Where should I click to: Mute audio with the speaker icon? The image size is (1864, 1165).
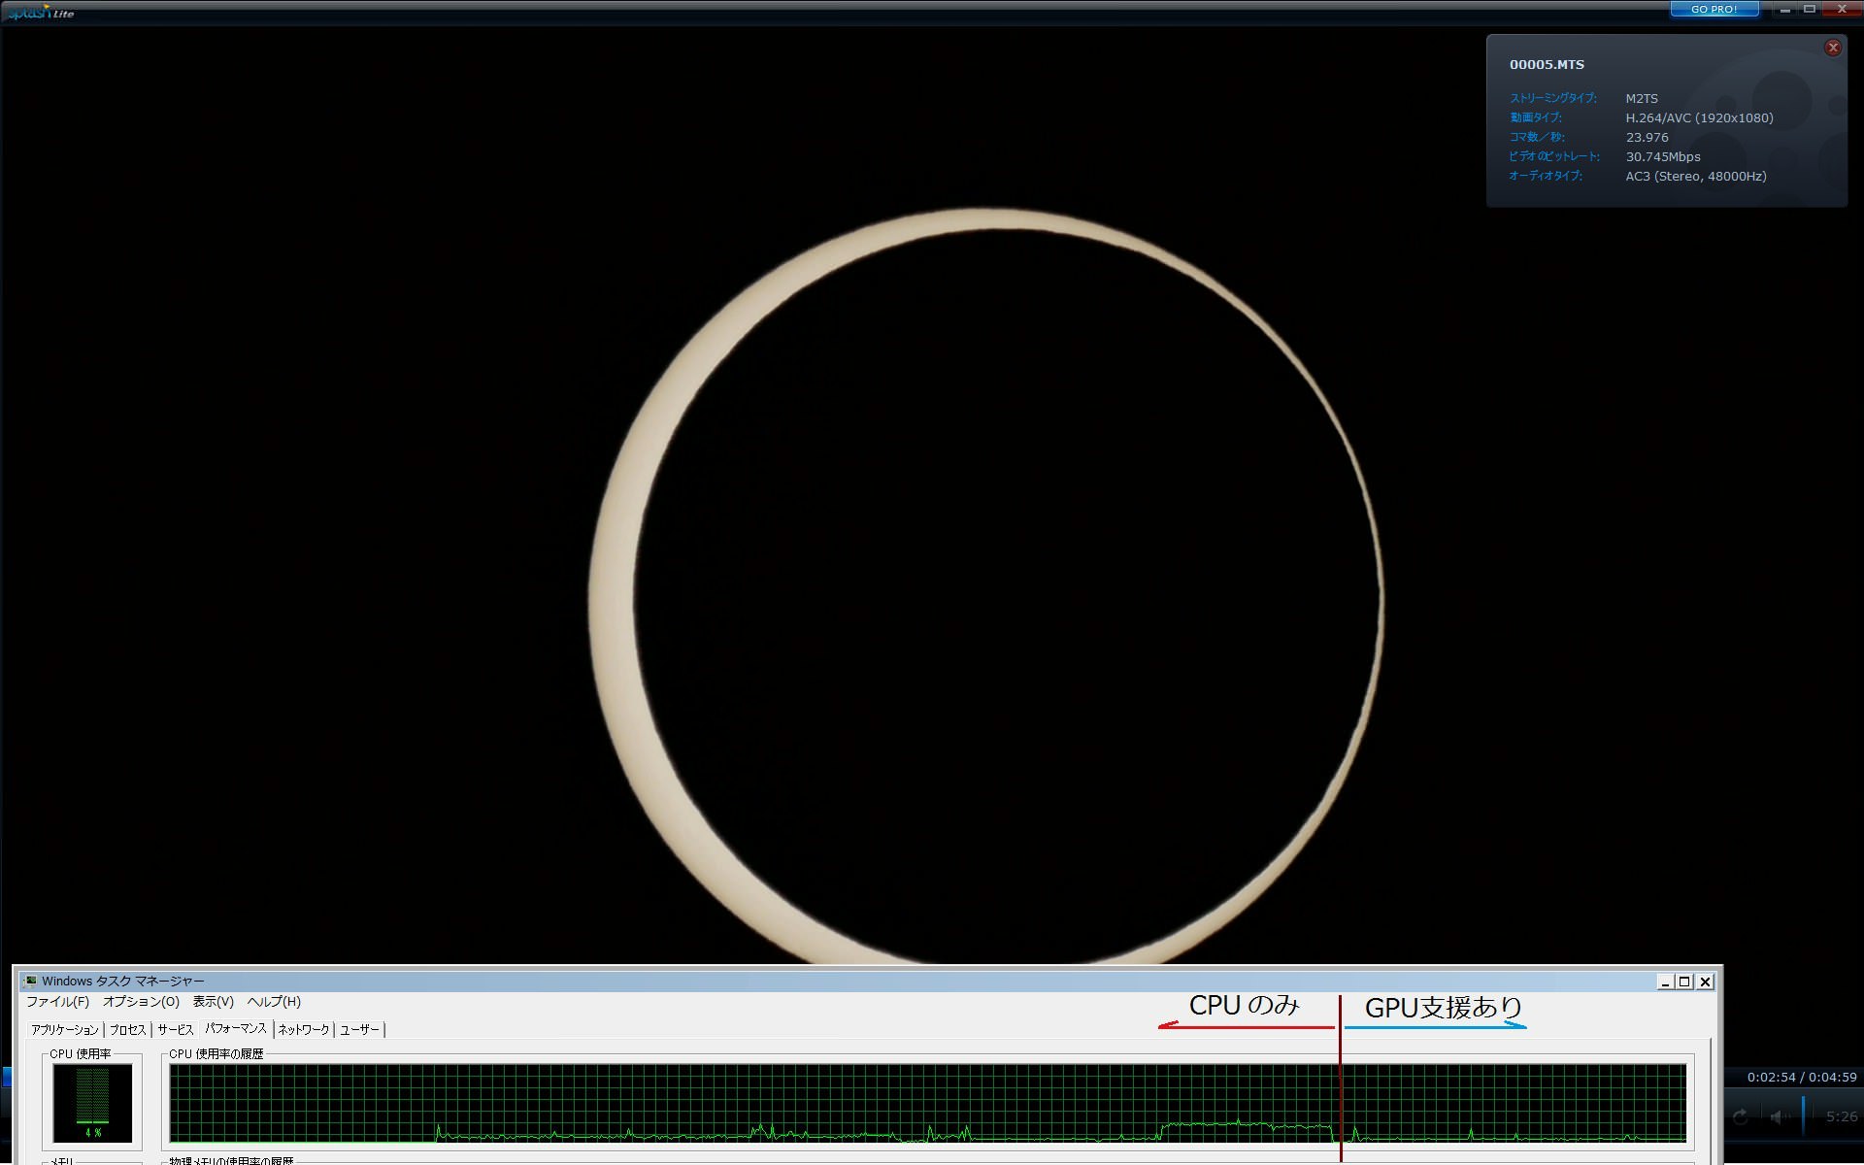1778,1117
